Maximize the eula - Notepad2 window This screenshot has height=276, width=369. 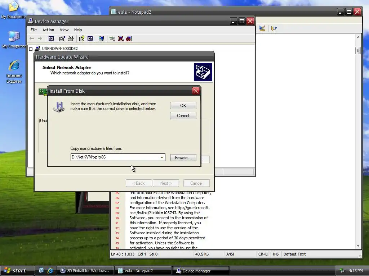(349, 12)
